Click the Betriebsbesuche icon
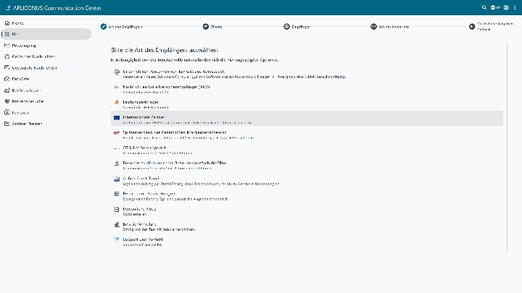The width and height of the screenshot is (522, 293). pos(7,101)
